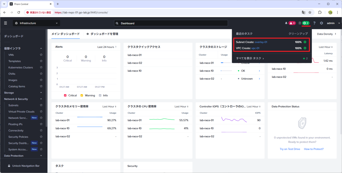Open settings via the gear icon

[321, 23]
